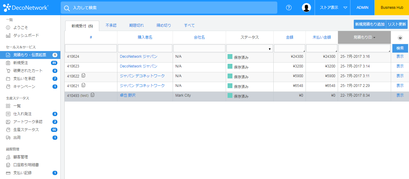Click the 購入者名 filter input field

coord(145,48)
